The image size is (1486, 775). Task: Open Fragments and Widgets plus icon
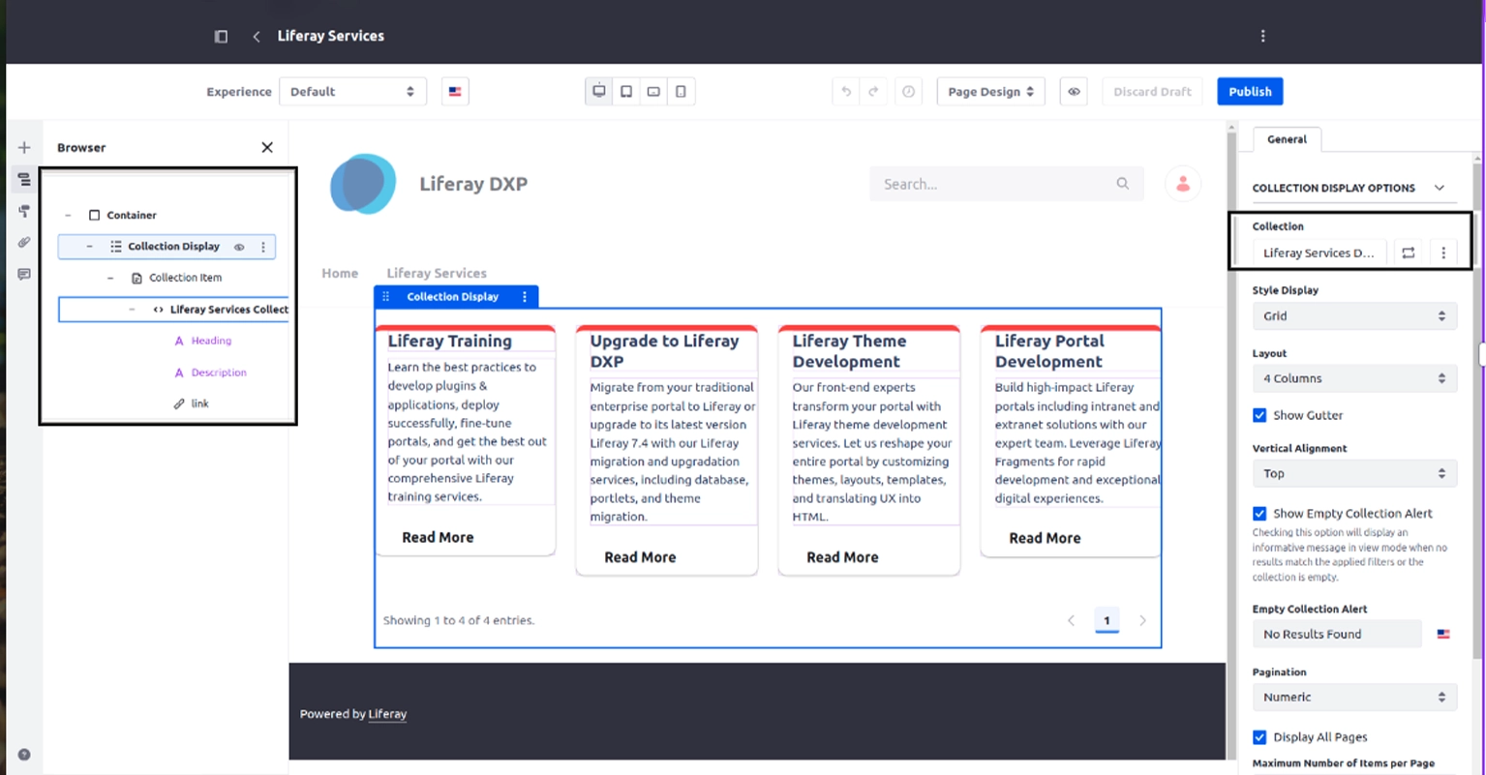coord(24,148)
